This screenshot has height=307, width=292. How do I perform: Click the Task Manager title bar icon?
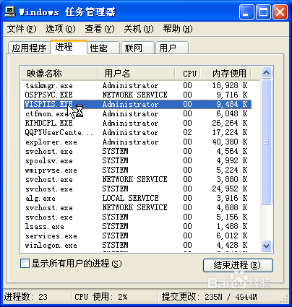point(10,12)
